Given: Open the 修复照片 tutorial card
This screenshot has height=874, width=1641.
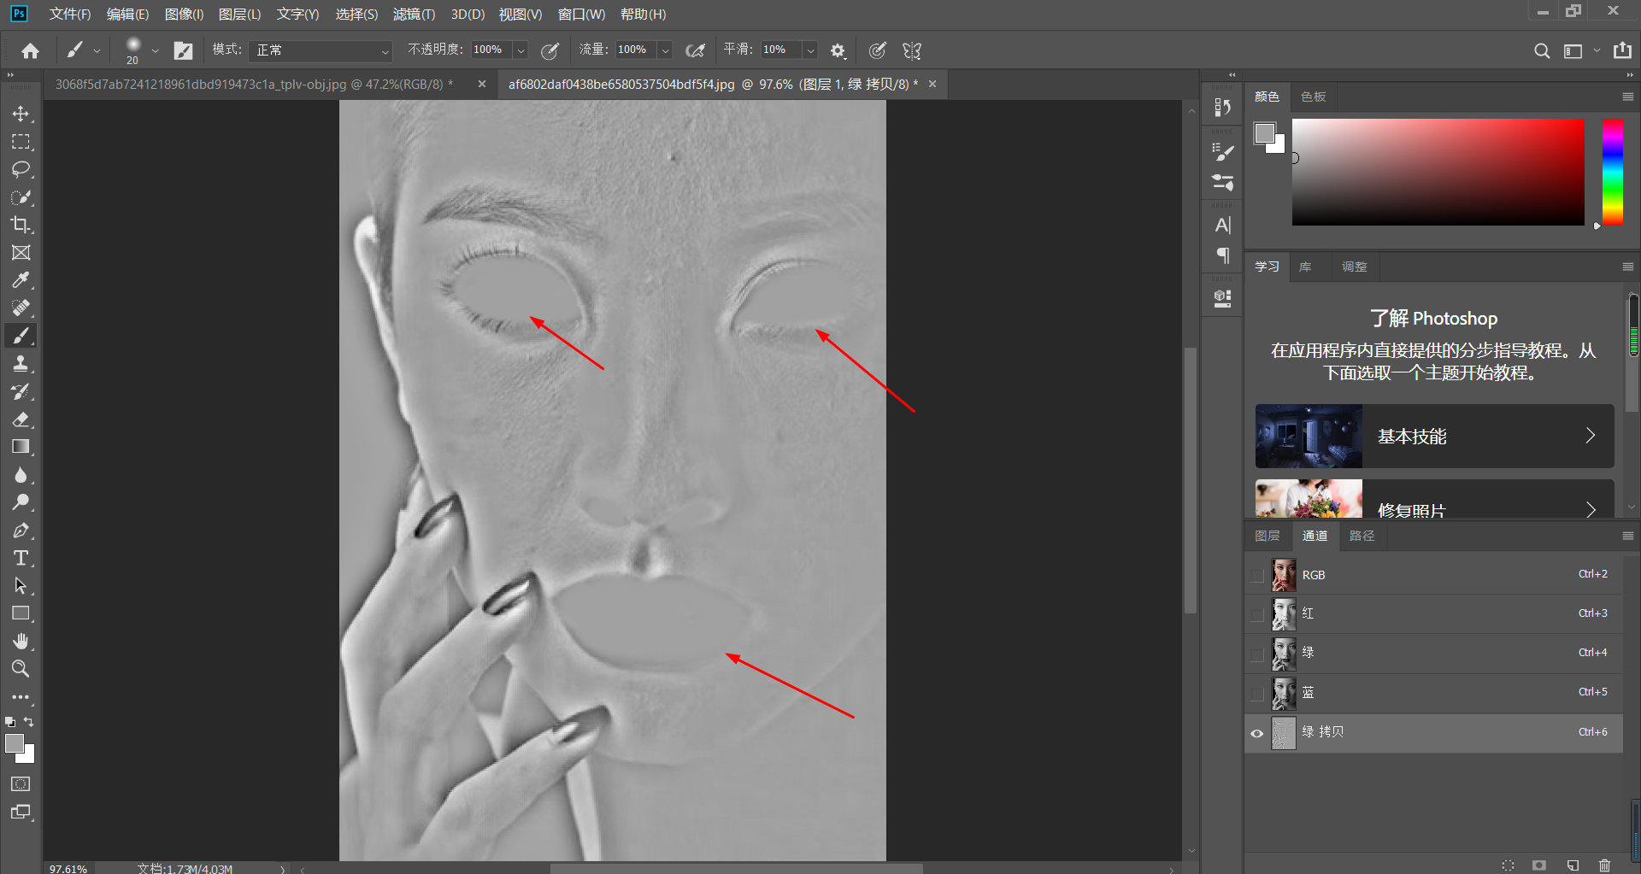Looking at the screenshot, I should [x=1434, y=499].
